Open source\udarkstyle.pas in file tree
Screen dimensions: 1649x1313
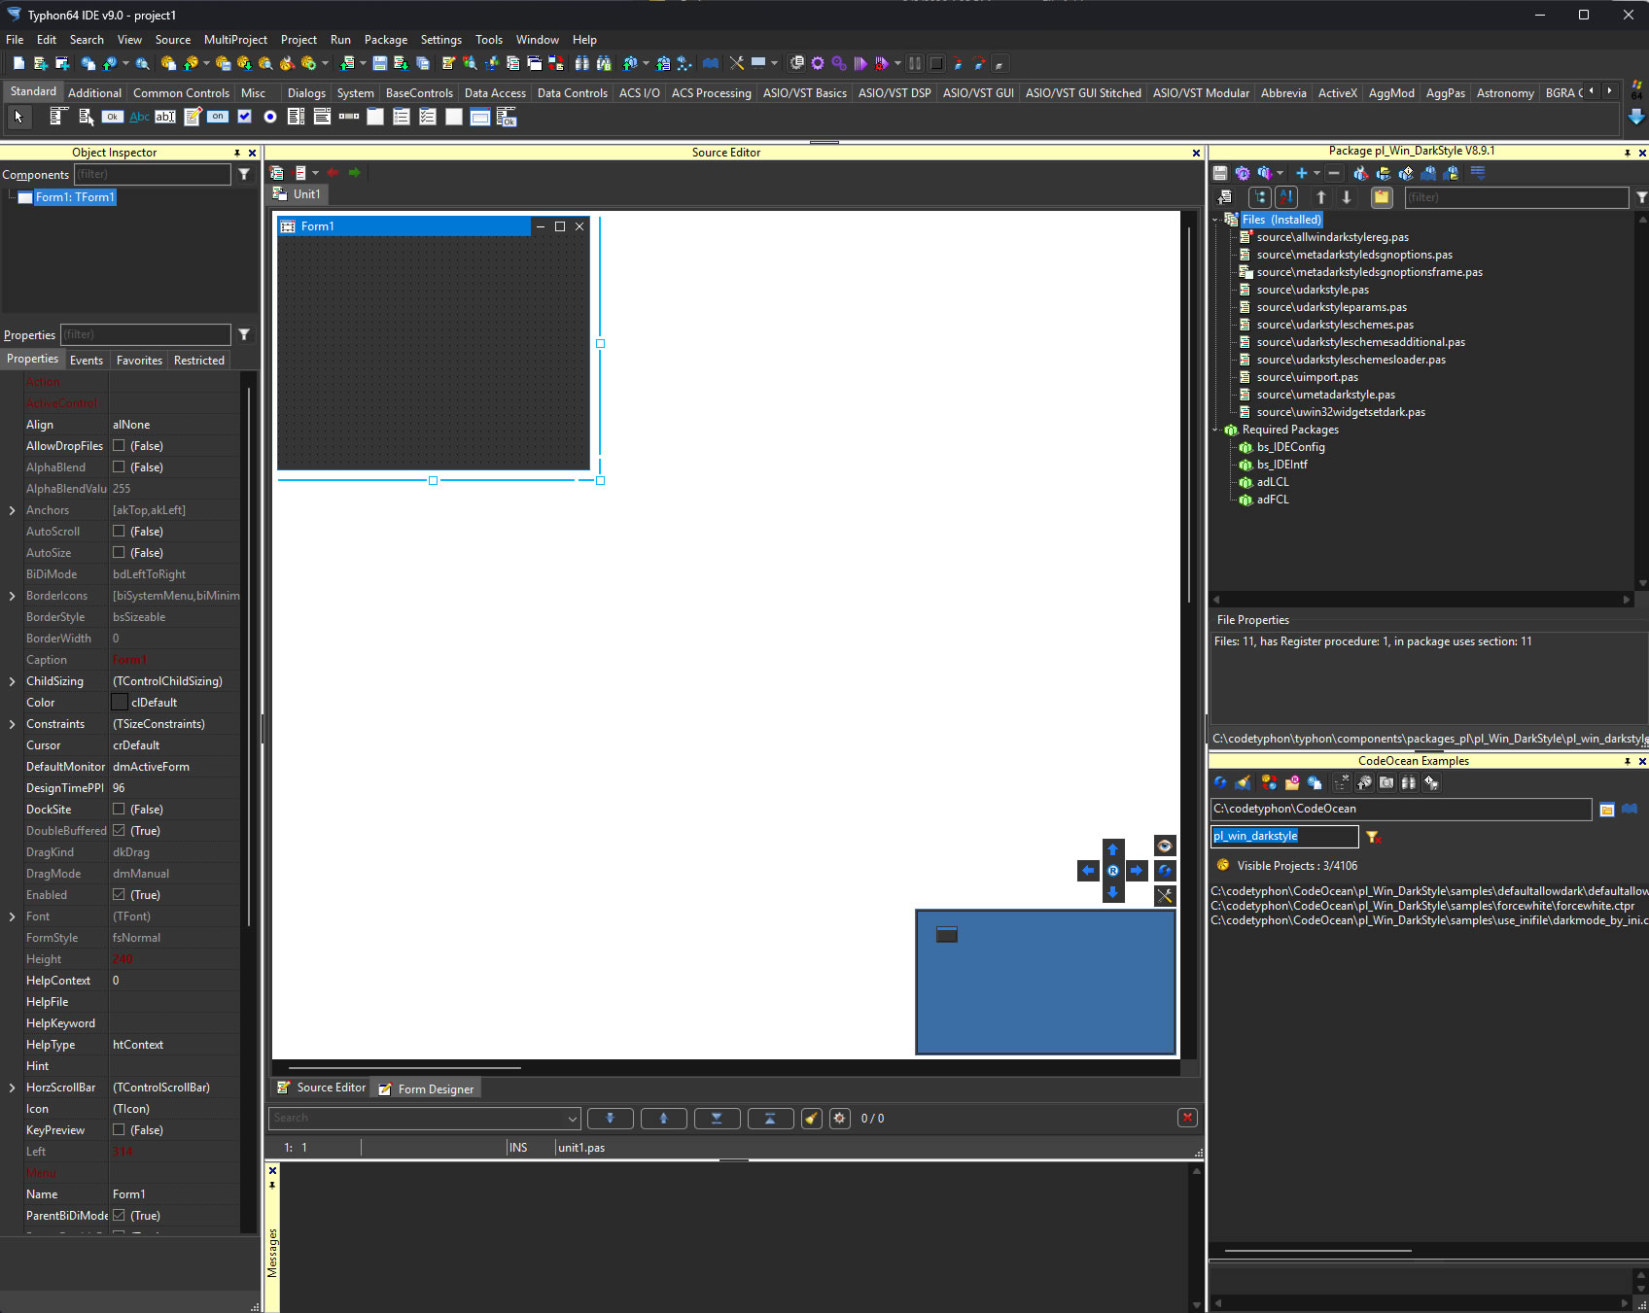point(1312,290)
